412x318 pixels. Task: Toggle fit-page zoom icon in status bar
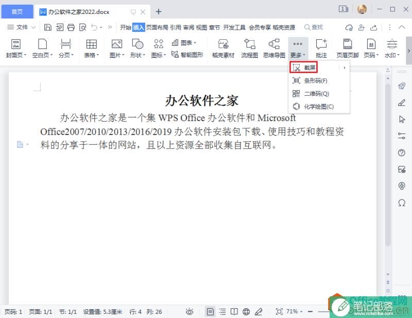(279, 312)
